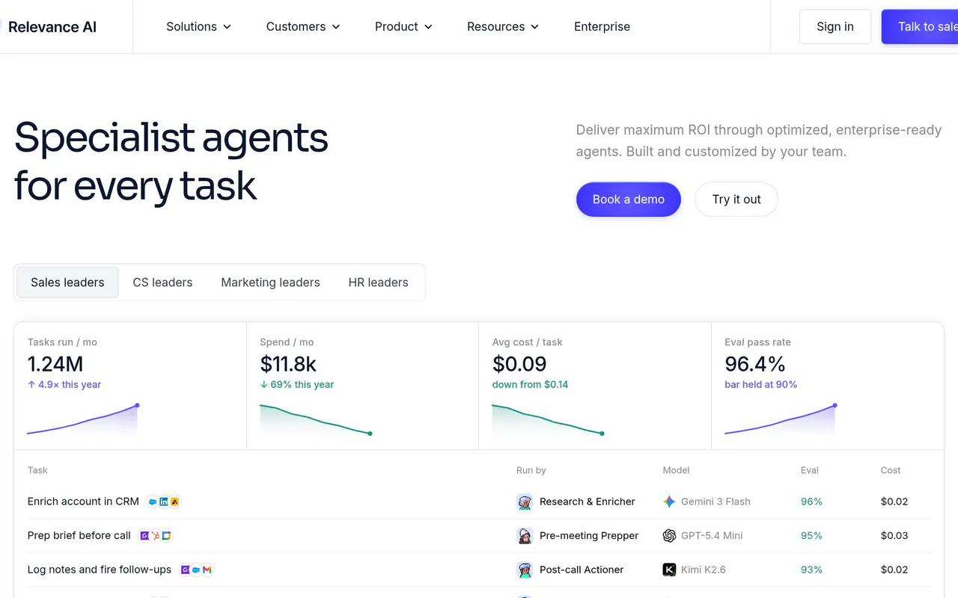
Task: Click the purple icon beside Log notes and fire follow-ups
Action: (x=185, y=570)
